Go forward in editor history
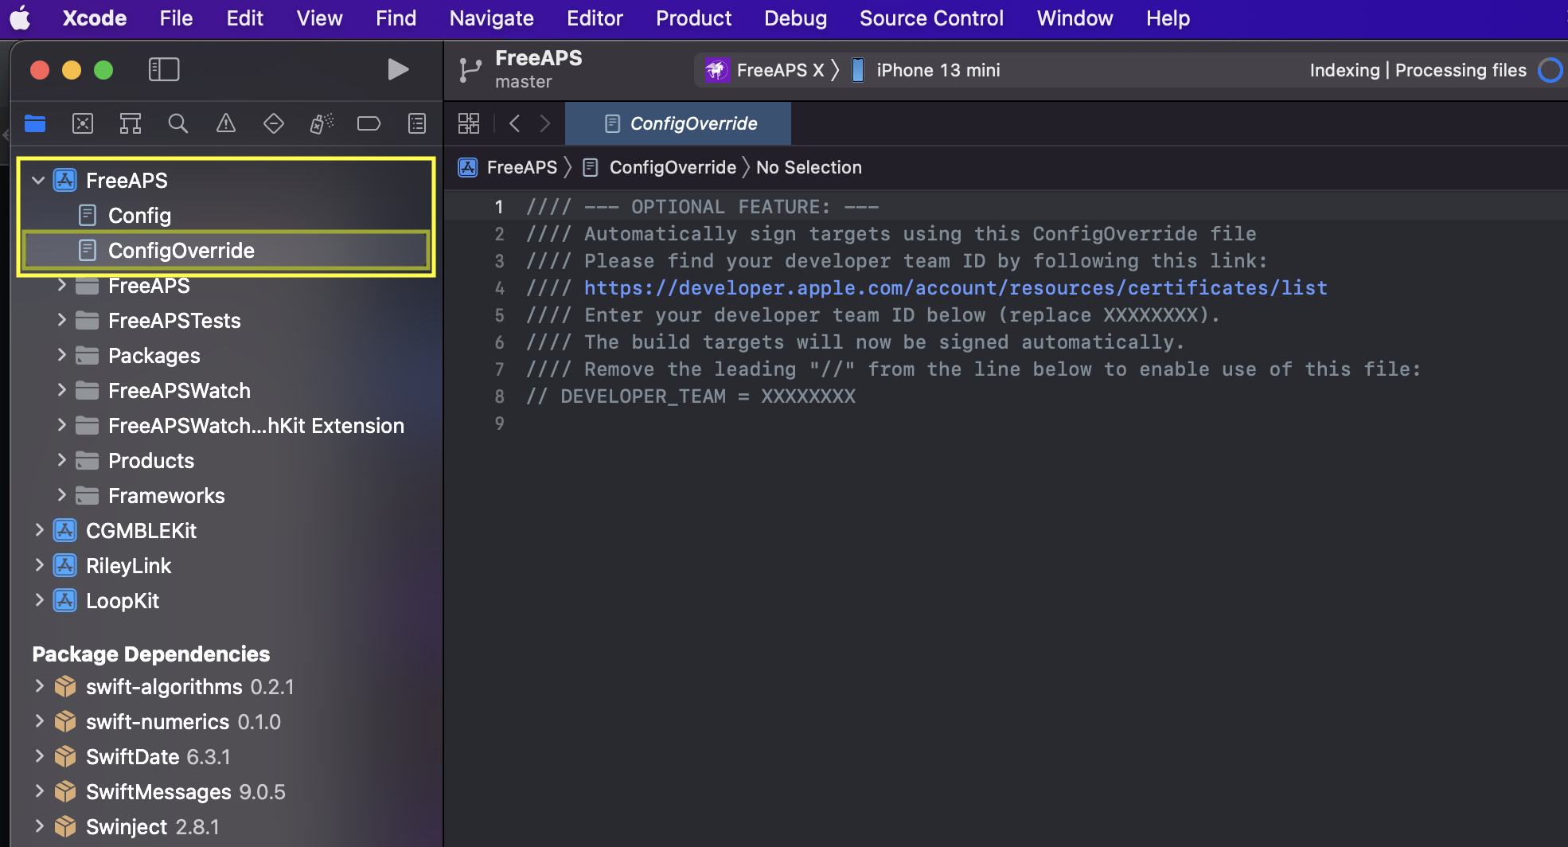This screenshot has height=847, width=1568. [545, 123]
